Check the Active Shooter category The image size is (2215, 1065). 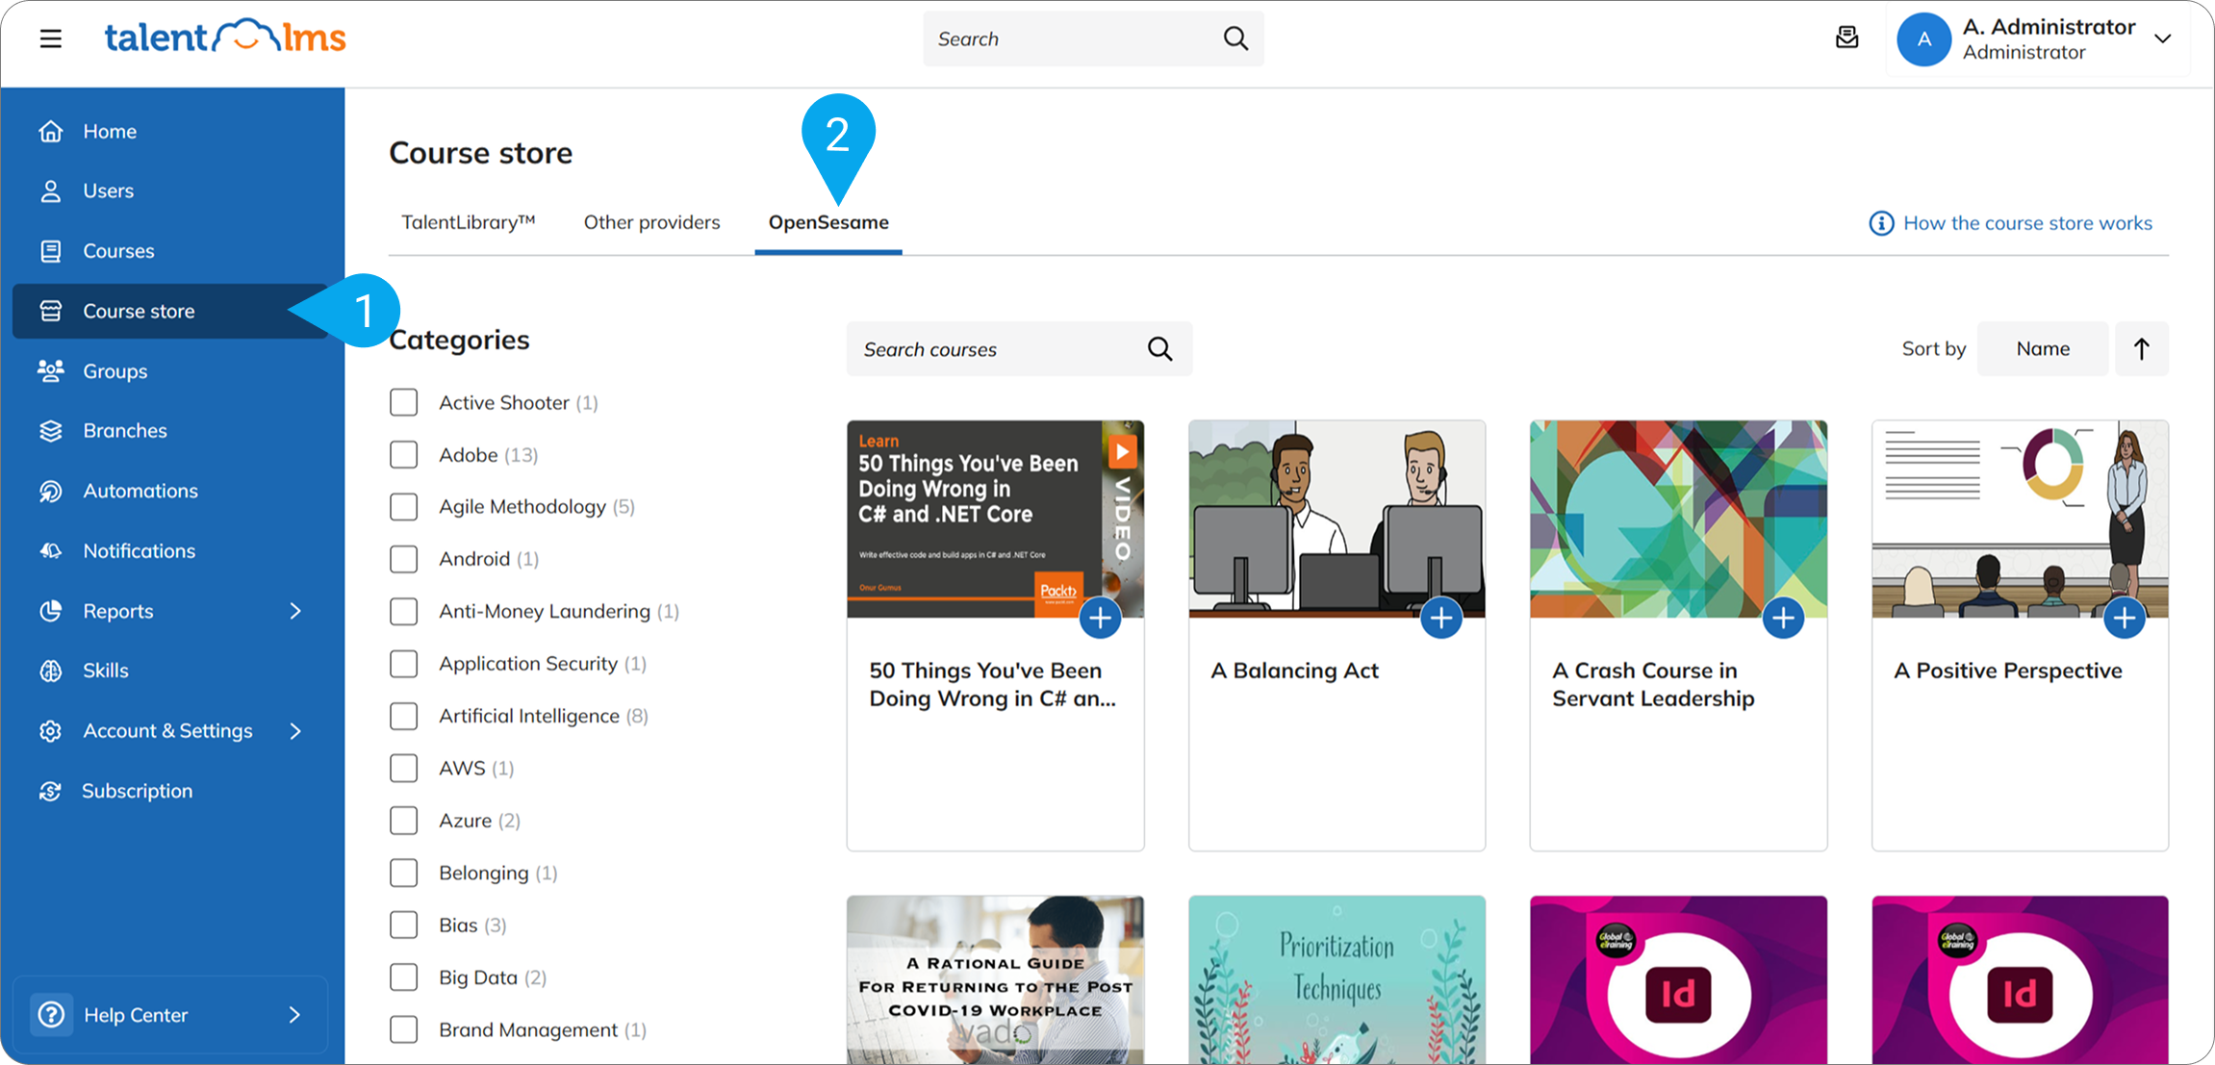click(404, 402)
